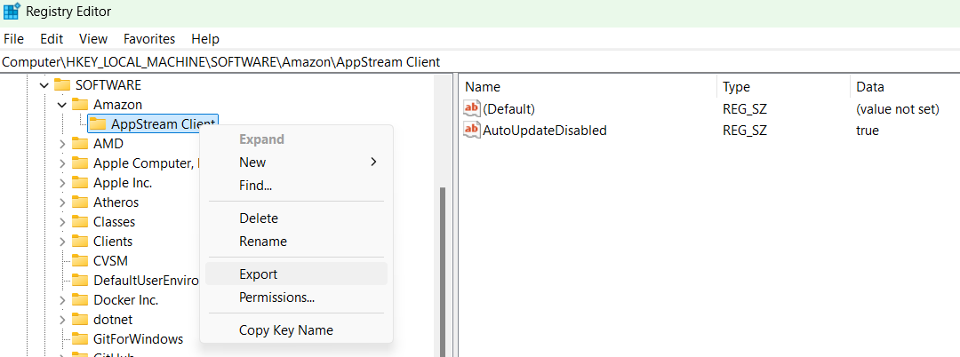Viewport: 960px width, 357px height.
Task: Click the Registry Editor app icon
Action: (12, 12)
